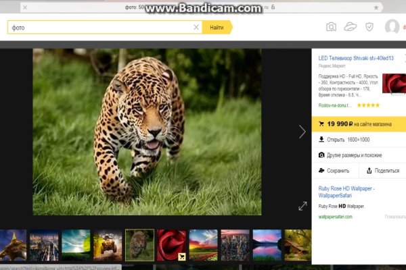Click the 19 990 ₽ store price button
Image resolution: width=406 pixels, height=270 pixels.
point(359,124)
